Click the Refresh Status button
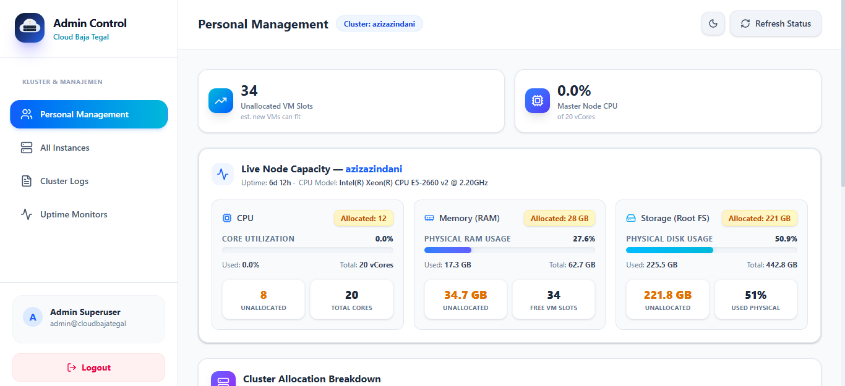Image resolution: width=845 pixels, height=386 pixels. point(776,23)
